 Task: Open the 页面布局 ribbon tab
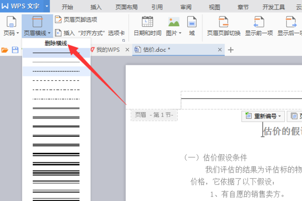[126, 7]
